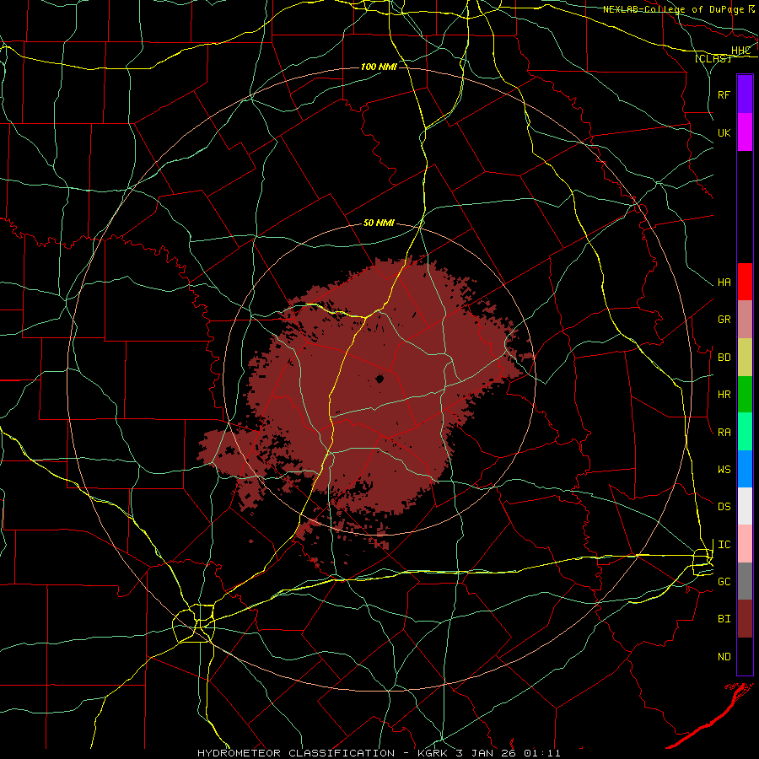Click the 50 NMI range ring label
The image size is (759, 759).
[379, 223]
